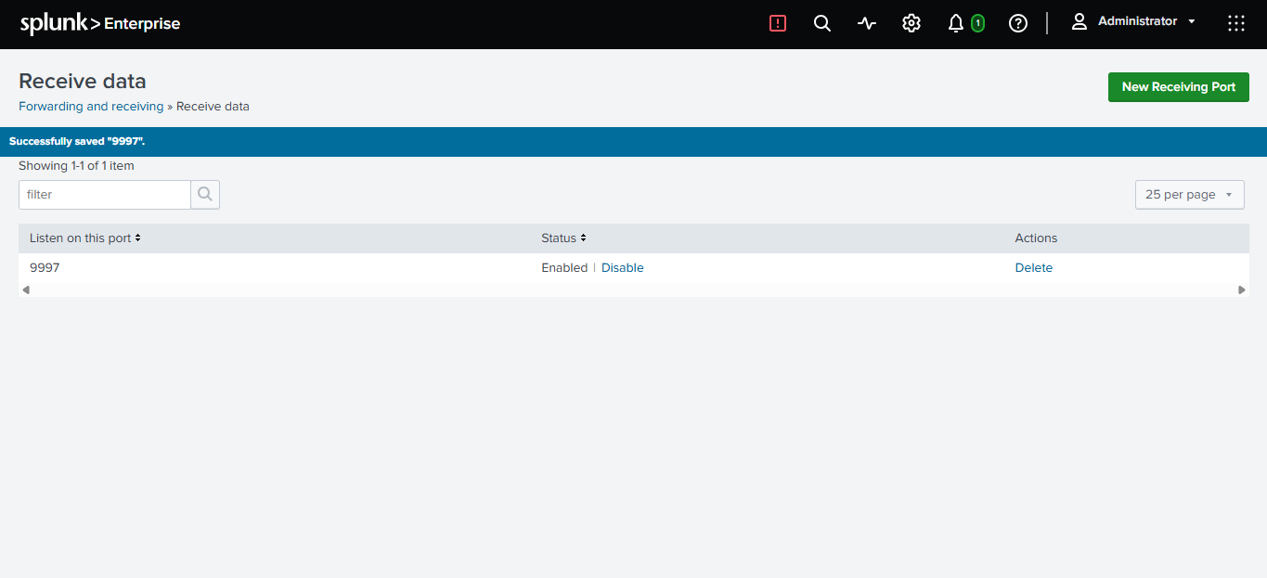Image resolution: width=1267 pixels, height=578 pixels.
Task: Open the 25 per page dropdown
Action: click(x=1189, y=195)
